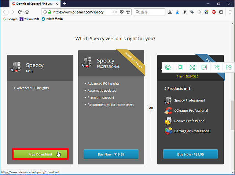Reload the current page
Viewport: 235px width, 175px height.
[x=20, y=12]
